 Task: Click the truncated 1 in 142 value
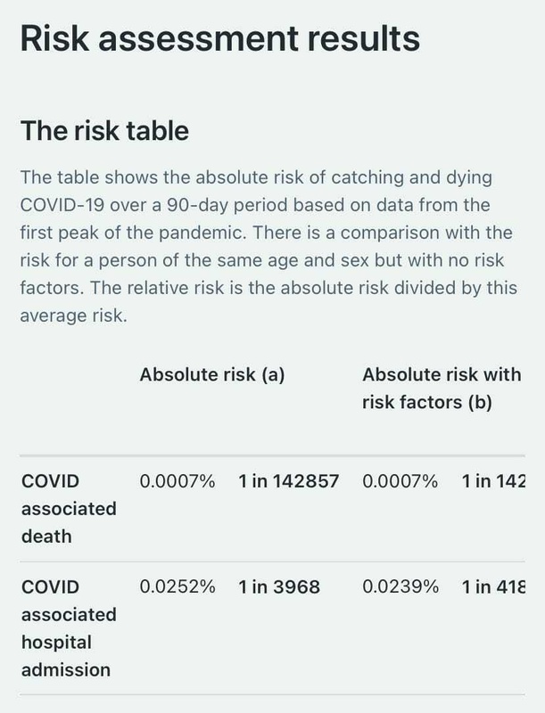[493, 481]
